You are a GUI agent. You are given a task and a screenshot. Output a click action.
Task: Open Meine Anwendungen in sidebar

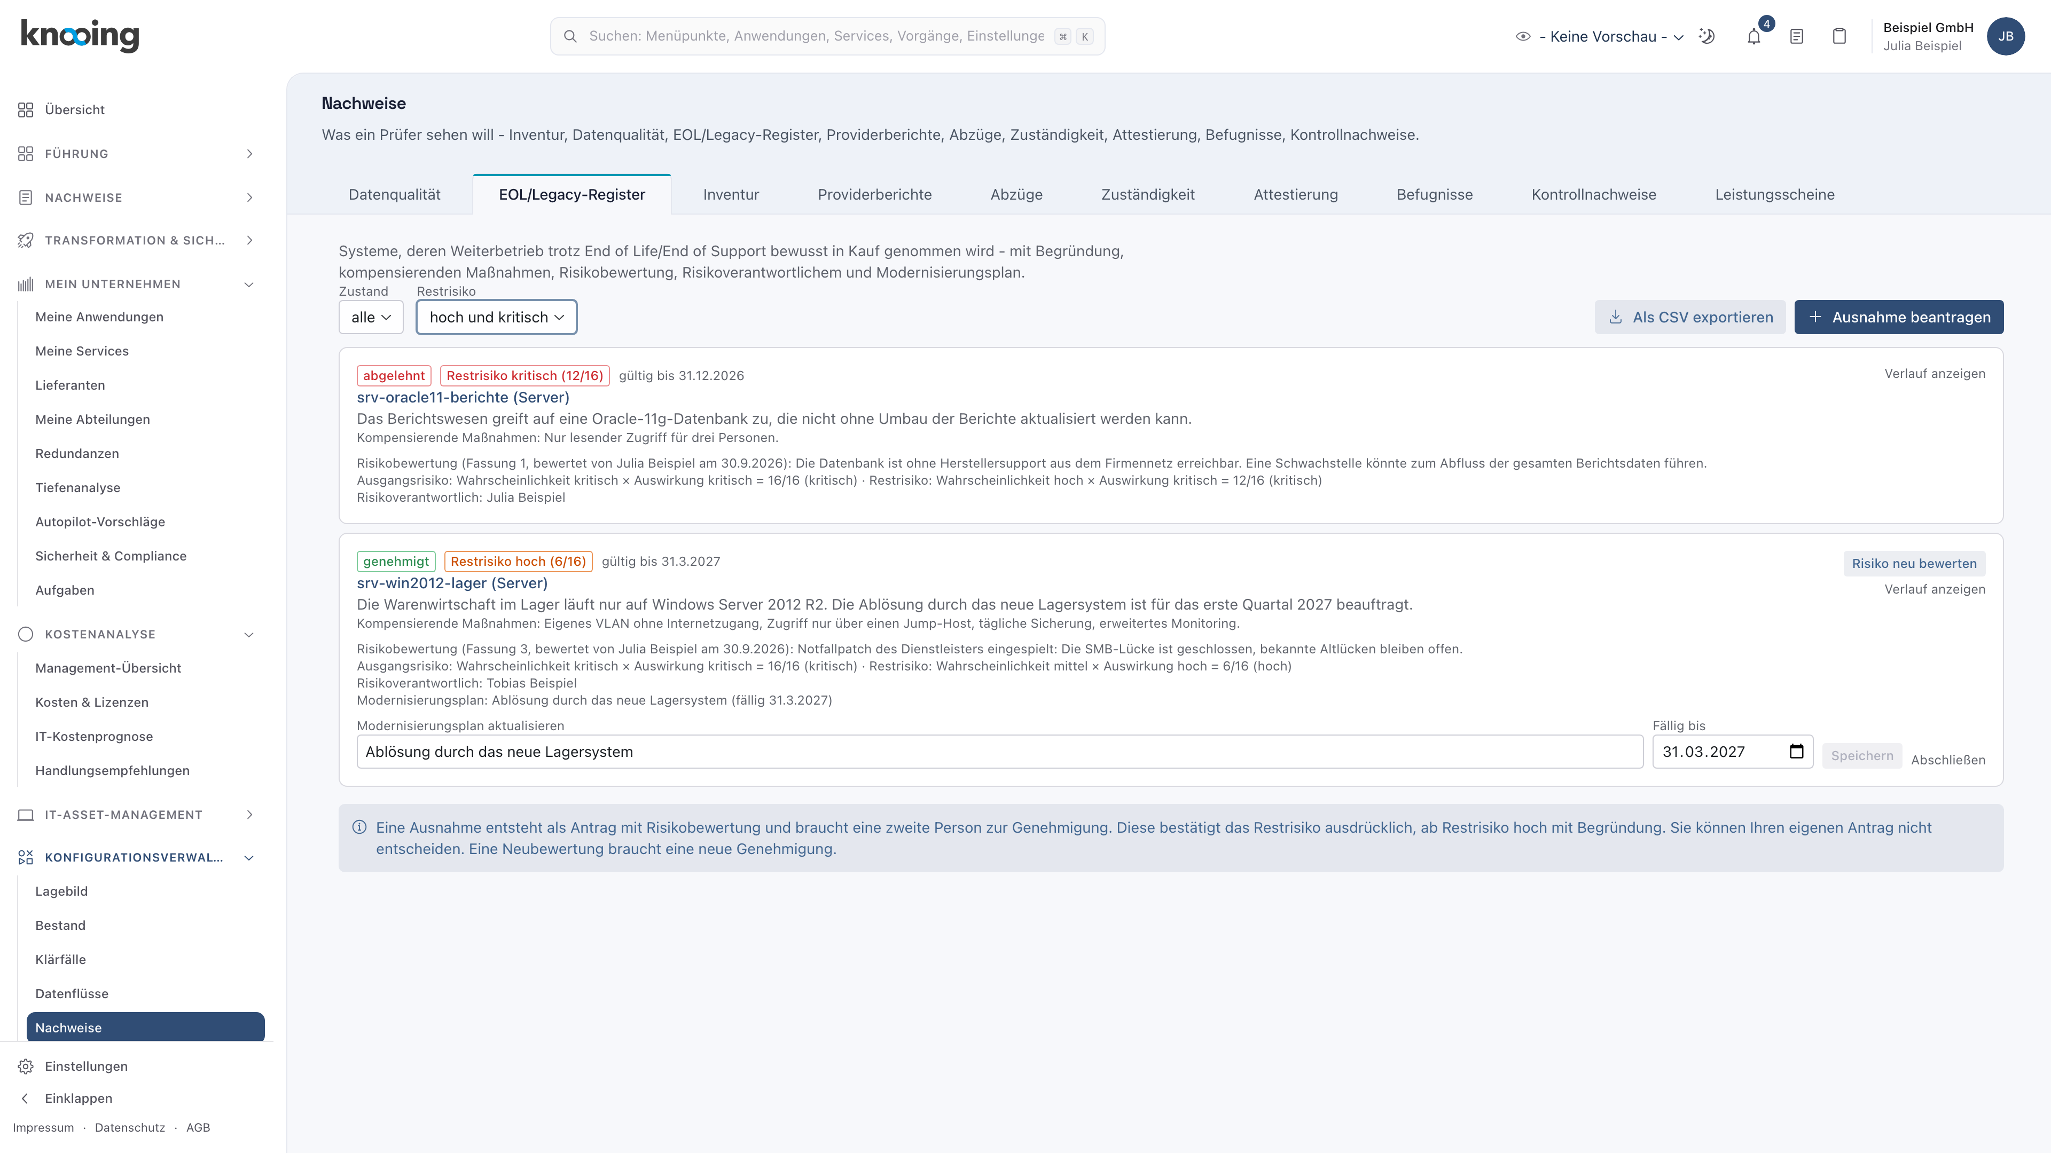coord(99,317)
